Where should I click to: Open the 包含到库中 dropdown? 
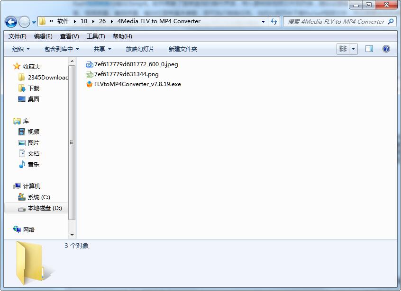click(62, 49)
